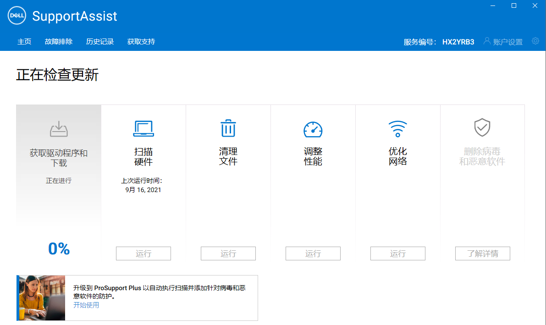Click the 优化网络 tile label
Screen dimensions: 546x325
(397, 156)
